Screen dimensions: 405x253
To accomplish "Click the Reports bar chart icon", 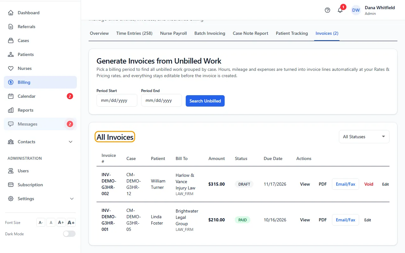I will tap(11, 110).
